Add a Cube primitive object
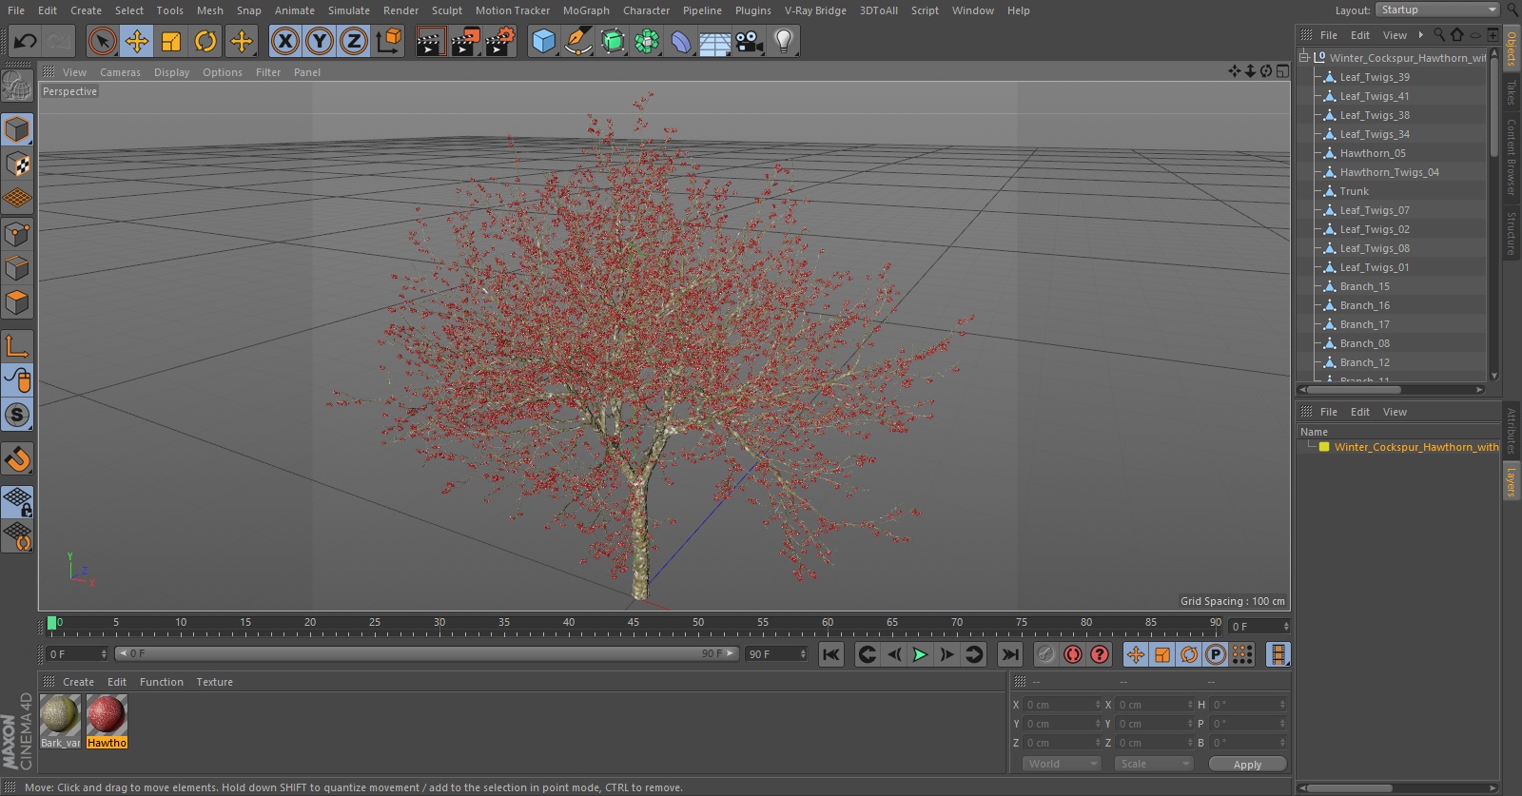This screenshot has height=796, width=1522. tap(543, 41)
